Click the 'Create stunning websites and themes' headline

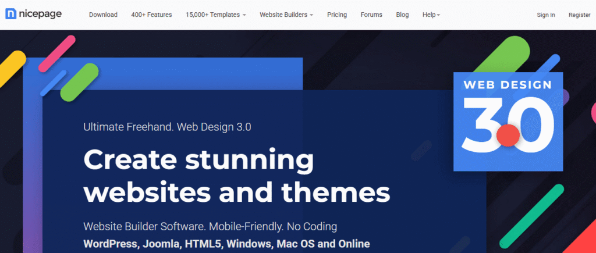[x=236, y=176]
